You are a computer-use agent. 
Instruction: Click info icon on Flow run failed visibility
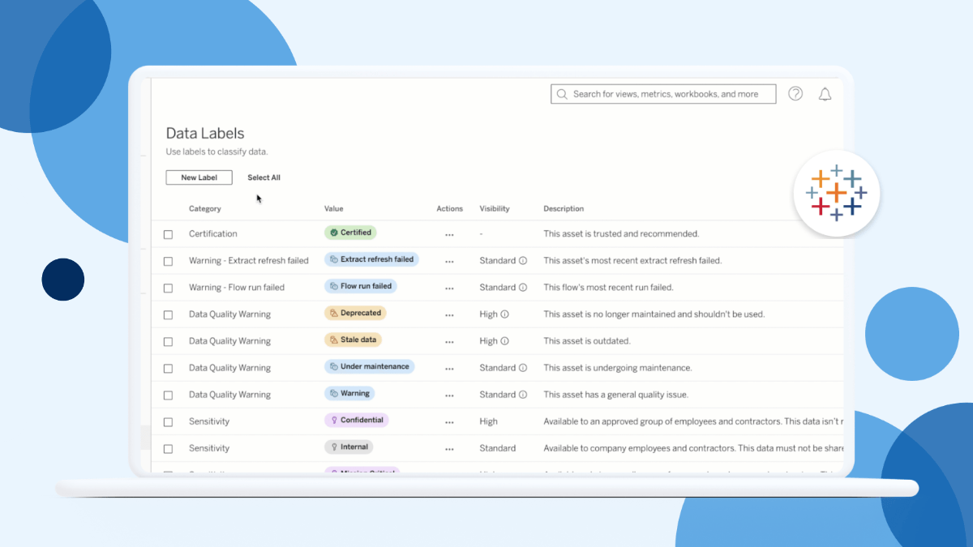[523, 288]
